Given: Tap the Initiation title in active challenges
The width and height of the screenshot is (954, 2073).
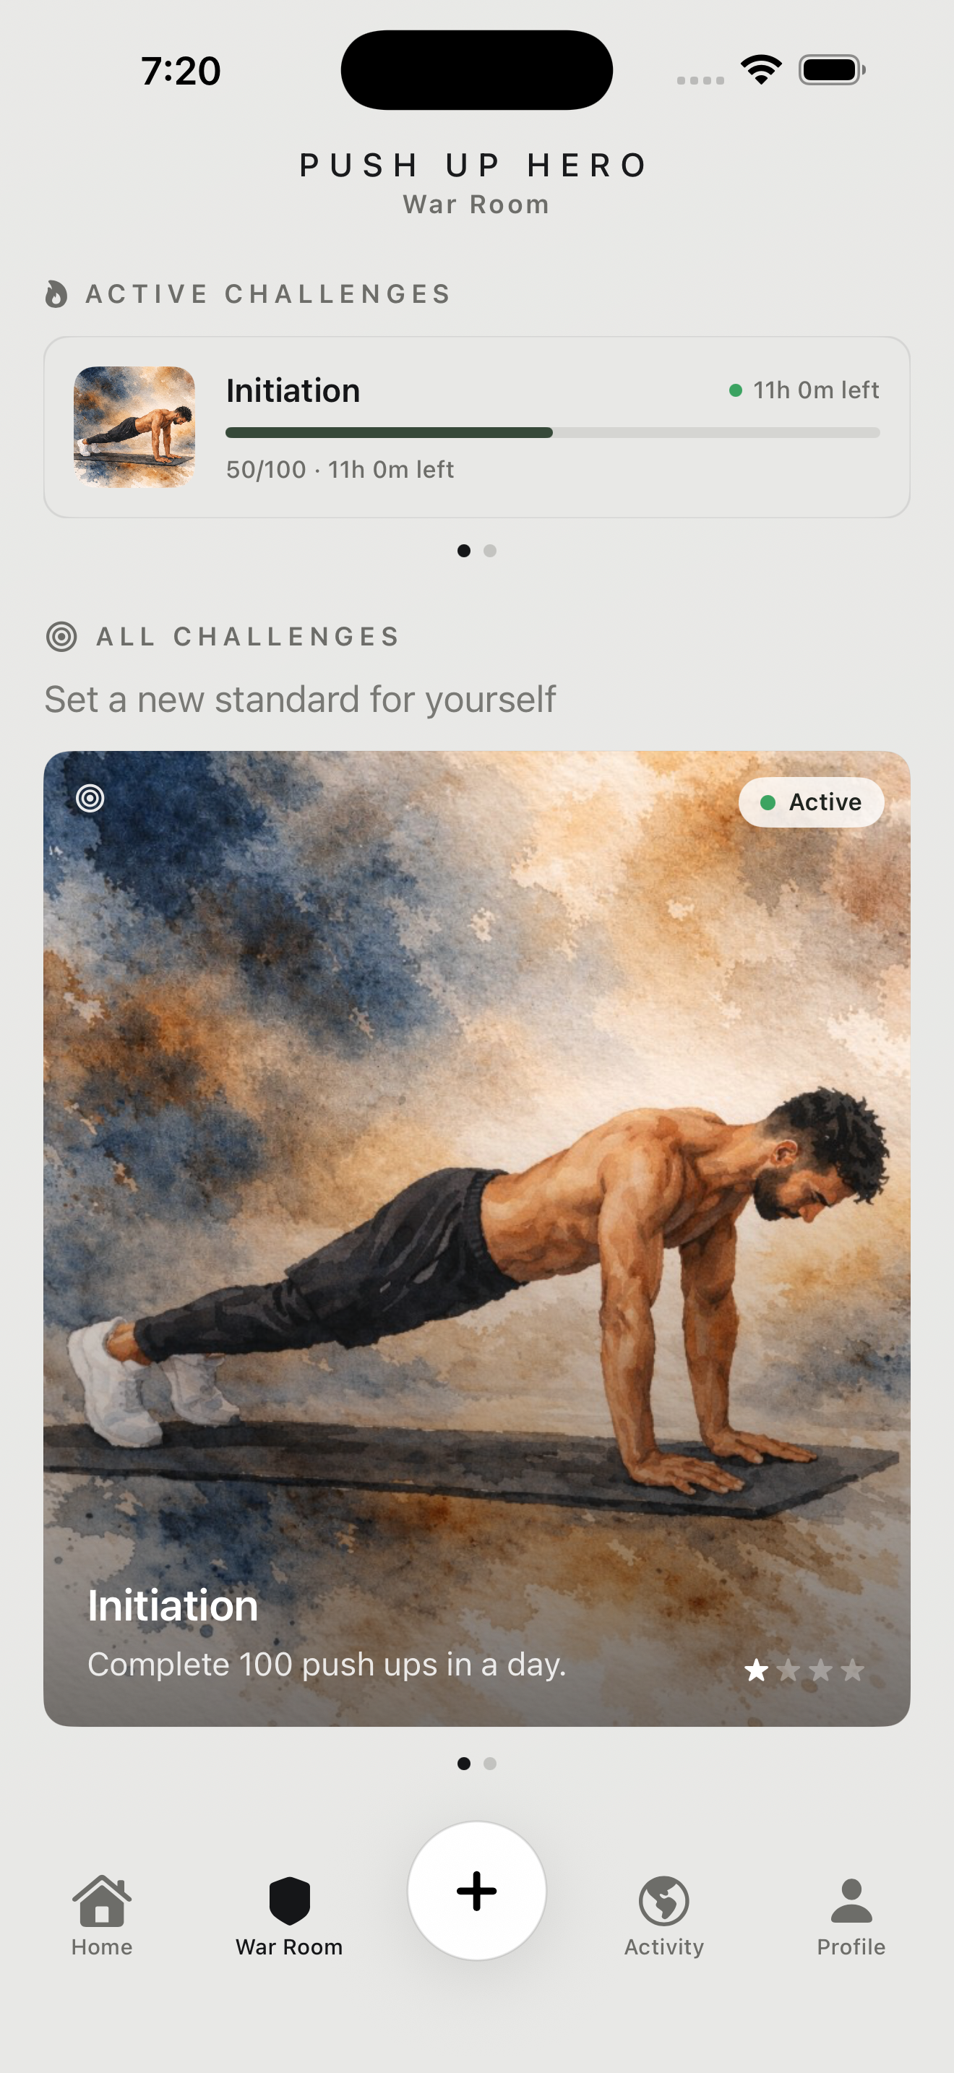Looking at the screenshot, I should pyautogui.click(x=293, y=391).
